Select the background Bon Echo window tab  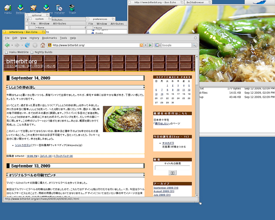[156, 2]
